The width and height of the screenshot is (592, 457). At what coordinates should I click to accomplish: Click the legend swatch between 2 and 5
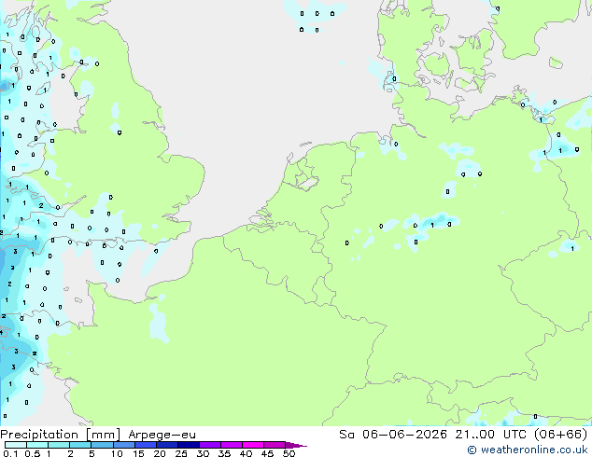click(x=80, y=445)
